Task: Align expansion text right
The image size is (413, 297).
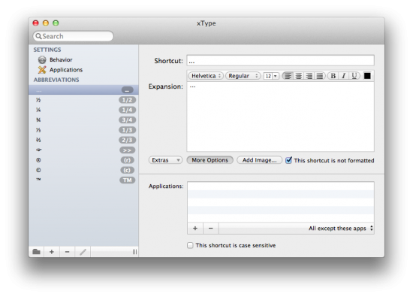Action: tap(309, 76)
